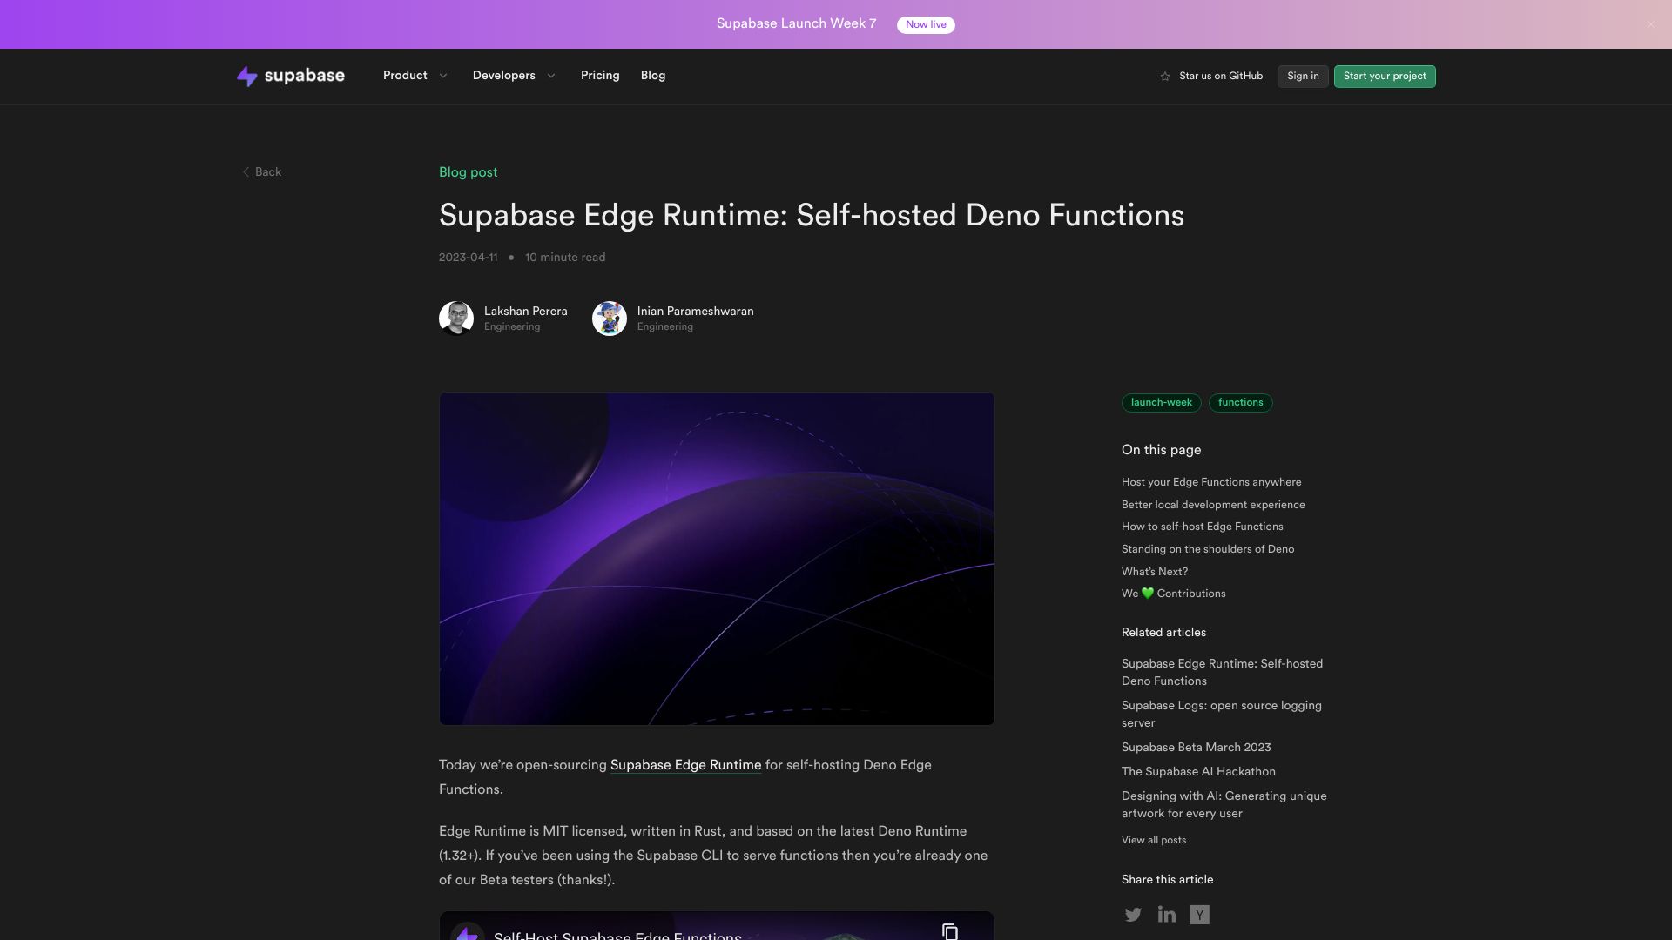Expand the Developers dropdown menu
This screenshot has height=940, width=1672.
pyautogui.click(x=514, y=76)
